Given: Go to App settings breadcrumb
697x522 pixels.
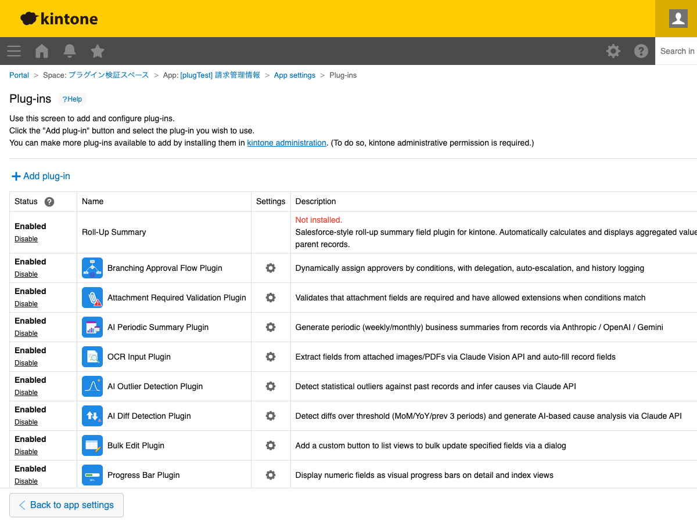Looking at the screenshot, I should pos(294,75).
